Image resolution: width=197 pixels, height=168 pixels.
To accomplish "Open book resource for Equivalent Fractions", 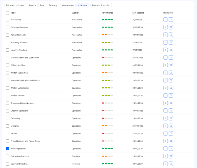I will point(171,164).
